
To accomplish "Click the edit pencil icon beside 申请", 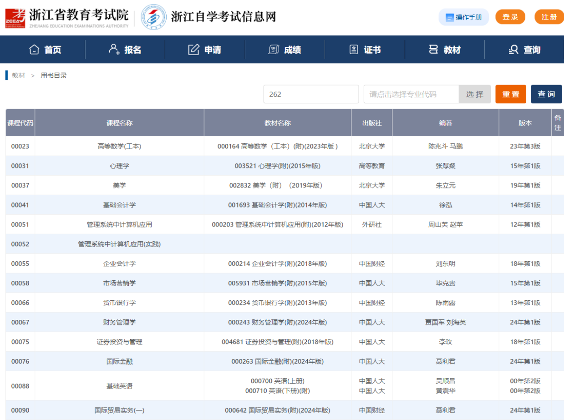I will pos(194,50).
